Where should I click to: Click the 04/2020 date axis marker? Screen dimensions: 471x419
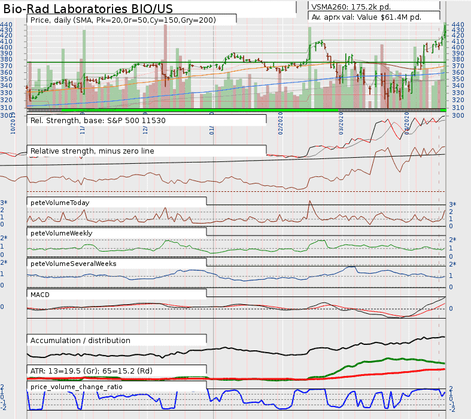[406, 123]
